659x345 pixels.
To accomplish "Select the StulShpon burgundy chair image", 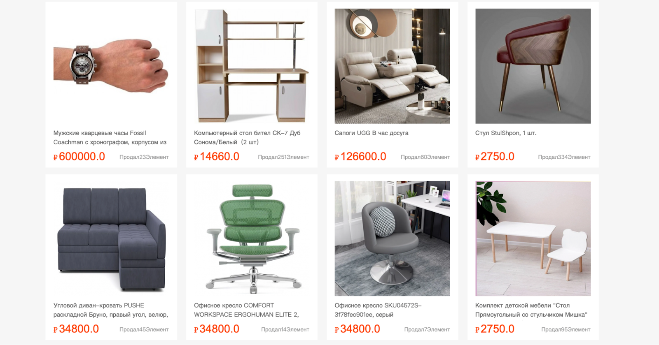I will click(533, 66).
